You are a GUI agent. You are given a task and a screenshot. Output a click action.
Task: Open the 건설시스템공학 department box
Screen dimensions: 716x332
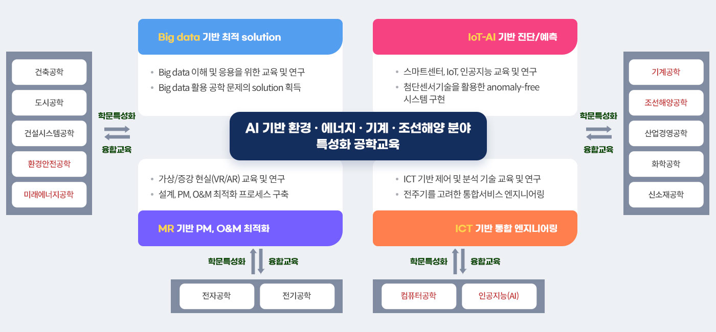click(x=49, y=133)
